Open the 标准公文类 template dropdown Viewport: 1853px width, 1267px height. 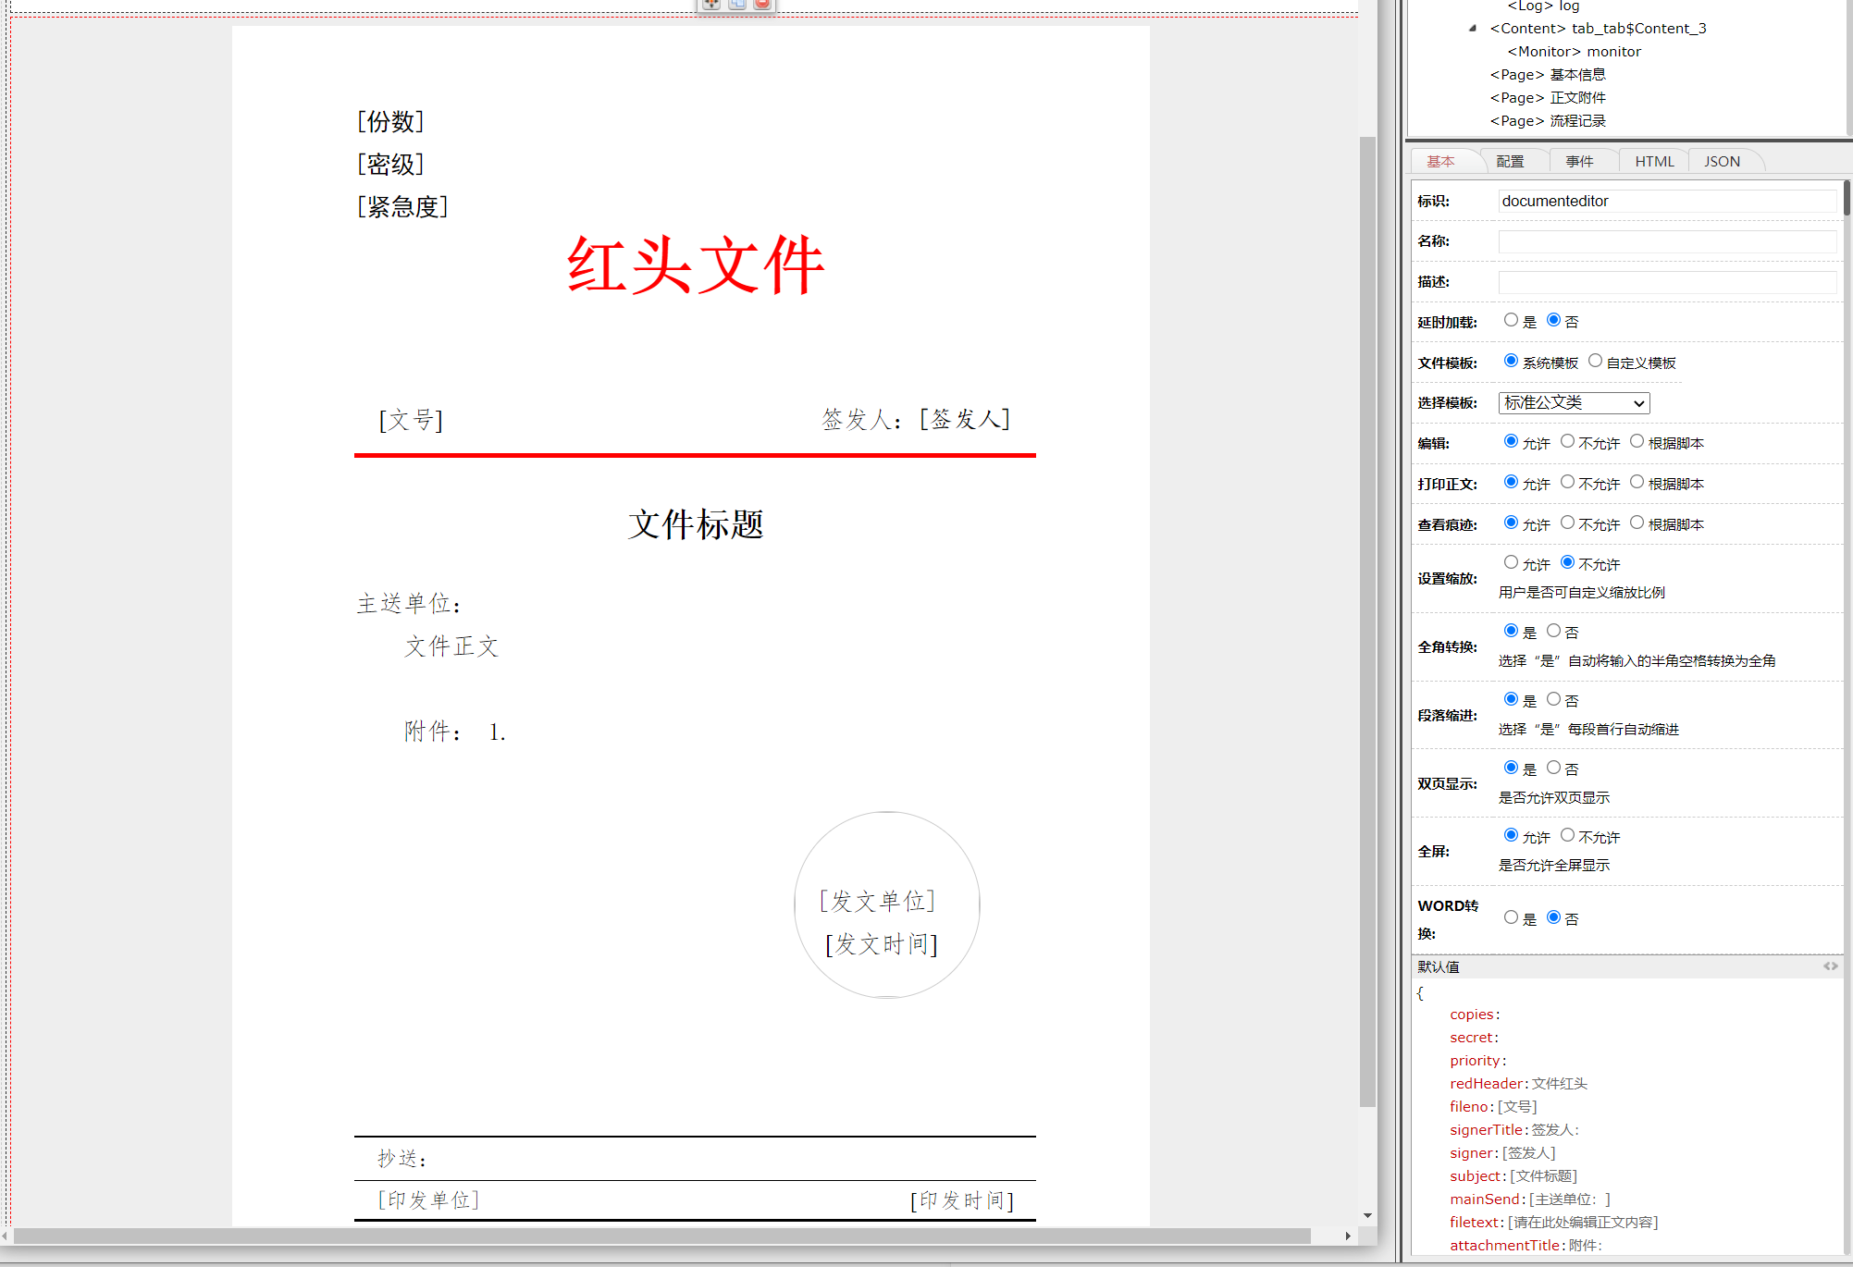point(1574,402)
